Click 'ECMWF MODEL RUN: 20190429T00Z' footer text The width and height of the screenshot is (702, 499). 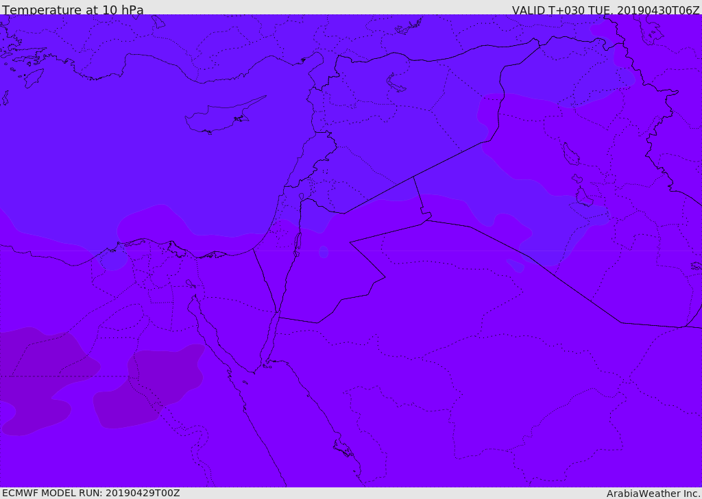(91, 493)
